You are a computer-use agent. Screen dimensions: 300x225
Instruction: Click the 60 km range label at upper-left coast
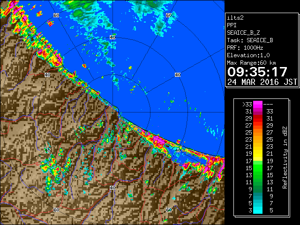pos(56,15)
